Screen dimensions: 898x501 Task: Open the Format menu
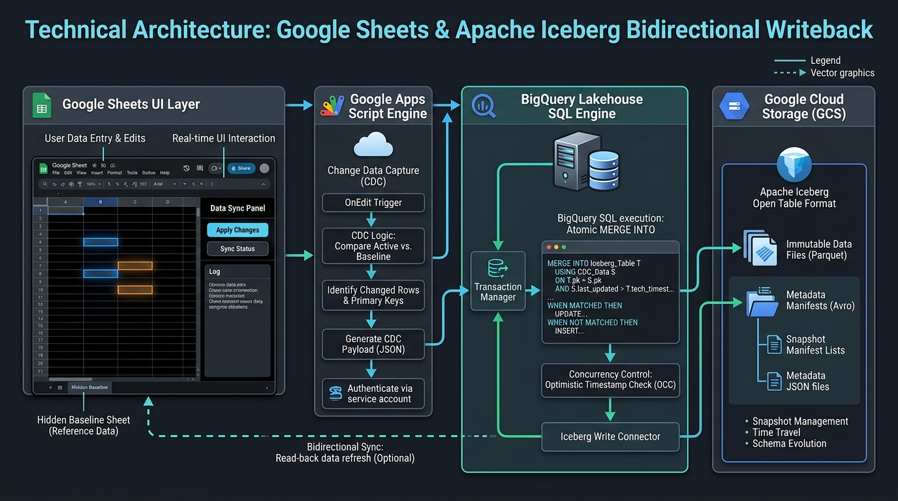[x=115, y=173]
